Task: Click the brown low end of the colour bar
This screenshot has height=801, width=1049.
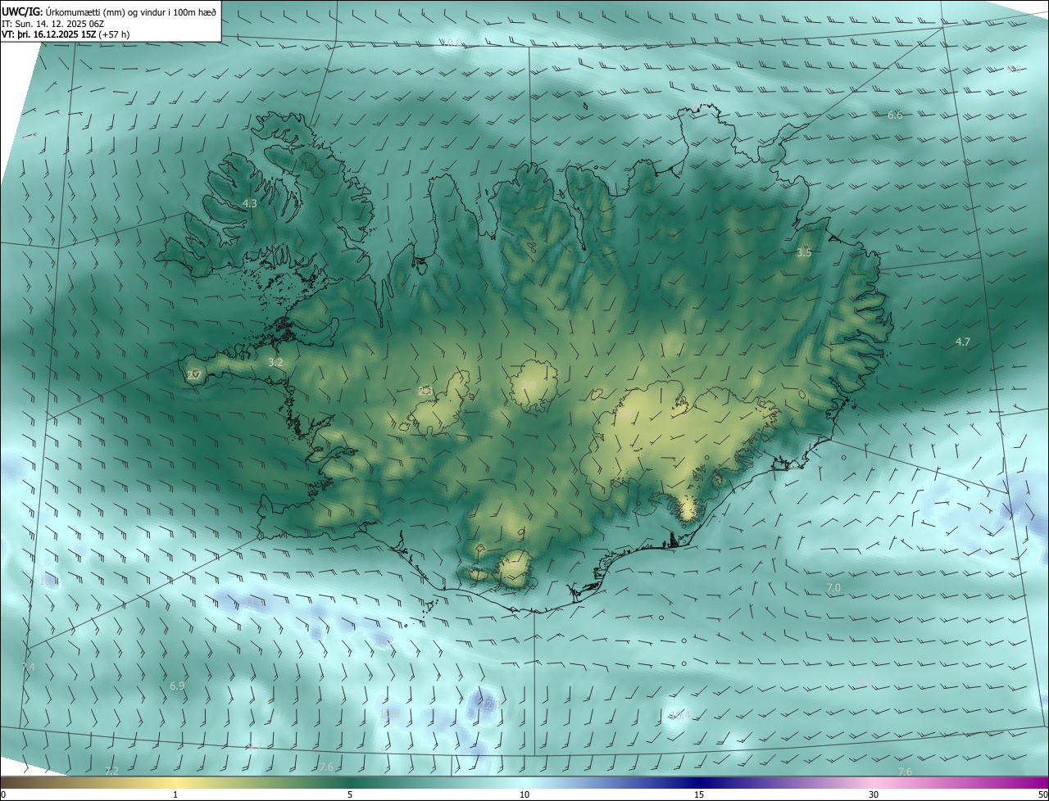Action: [x=25, y=783]
